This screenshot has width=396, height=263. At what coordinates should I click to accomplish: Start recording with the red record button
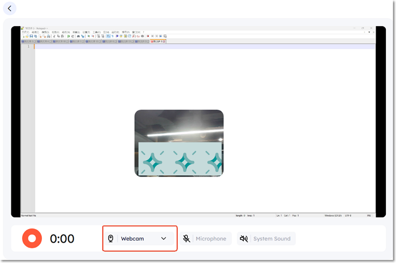click(32, 238)
